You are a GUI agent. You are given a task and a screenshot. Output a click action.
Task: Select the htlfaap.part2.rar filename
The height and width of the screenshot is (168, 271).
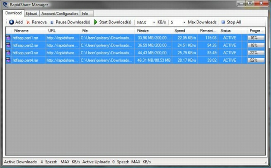point(25,45)
